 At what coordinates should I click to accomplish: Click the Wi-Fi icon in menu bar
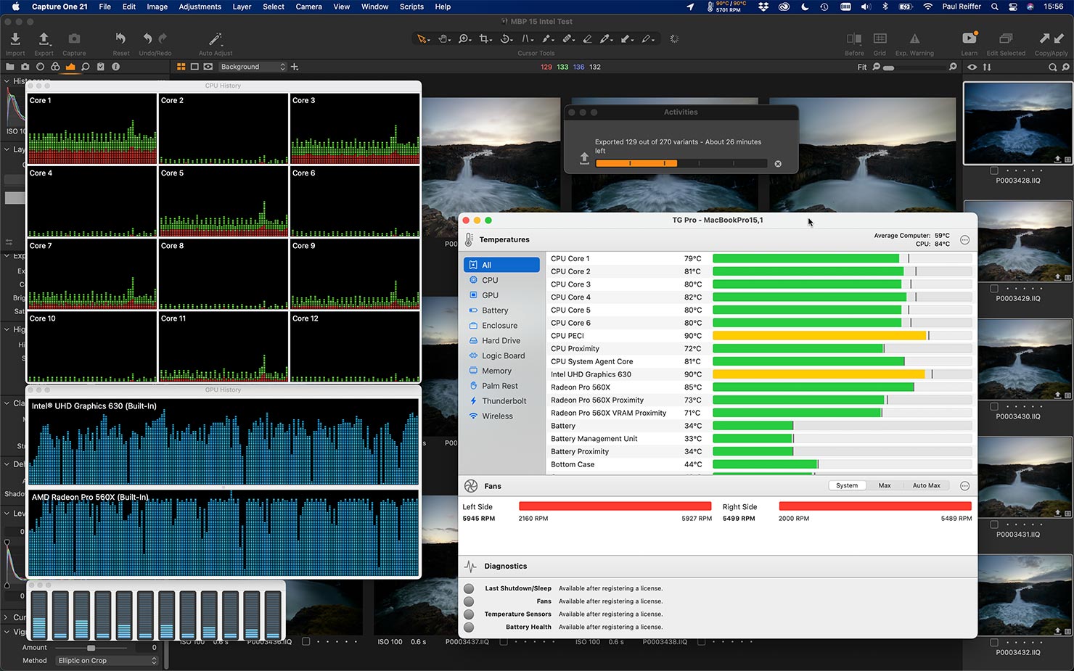pos(927,7)
